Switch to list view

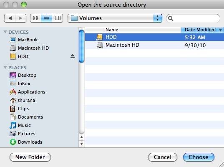(46, 18)
